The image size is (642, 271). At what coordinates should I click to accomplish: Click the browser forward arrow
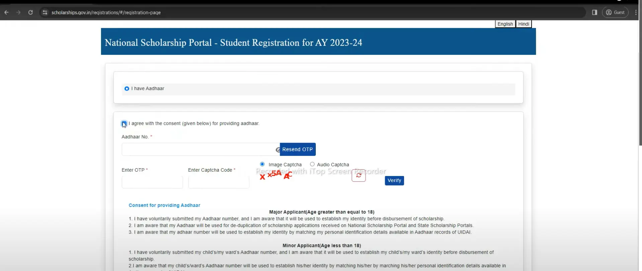(x=18, y=12)
